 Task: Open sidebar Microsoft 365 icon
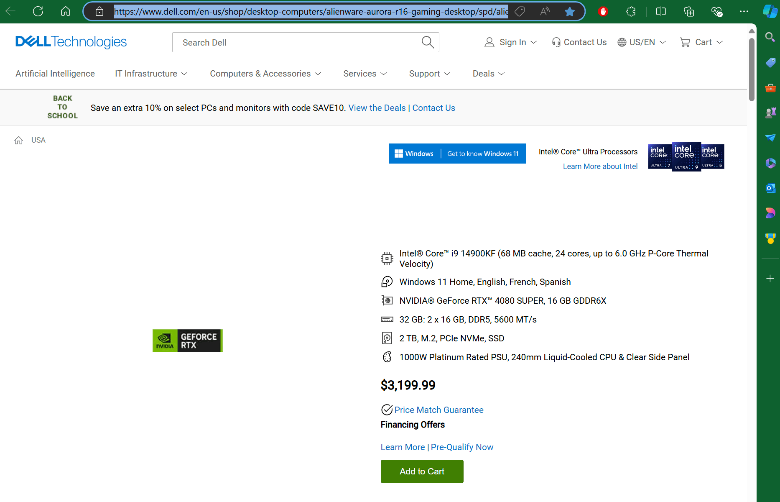pos(770,163)
